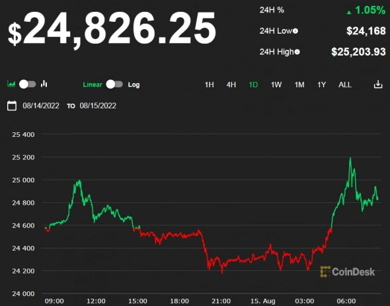Click the 15:00 x-axis label
This screenshot has width=390, height=306.
(137, 301)
